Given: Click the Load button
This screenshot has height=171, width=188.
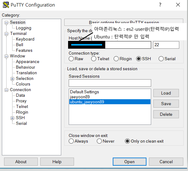Looking at the screenshot, I should coord(166,93).
